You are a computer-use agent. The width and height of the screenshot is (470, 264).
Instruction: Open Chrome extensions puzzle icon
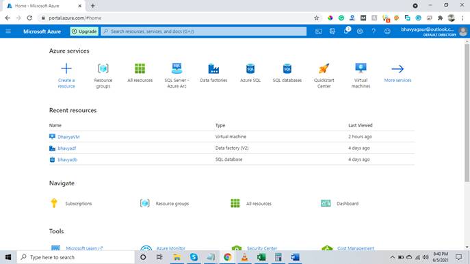440,18
